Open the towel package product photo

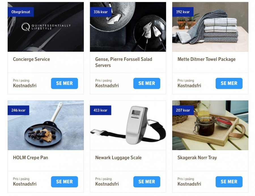coord(210,27)
